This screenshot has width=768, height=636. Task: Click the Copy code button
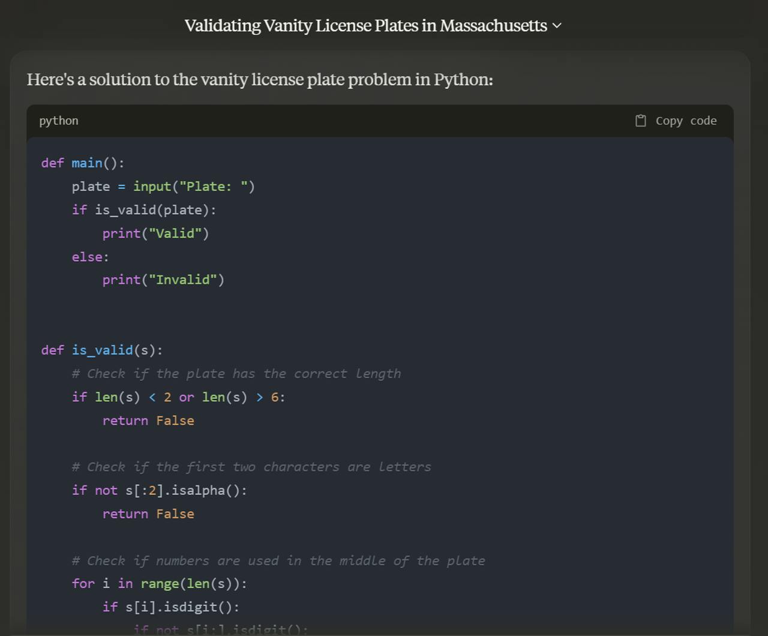point(676,121)
